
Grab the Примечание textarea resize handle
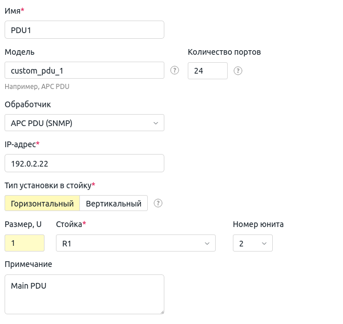coord(162,312)
